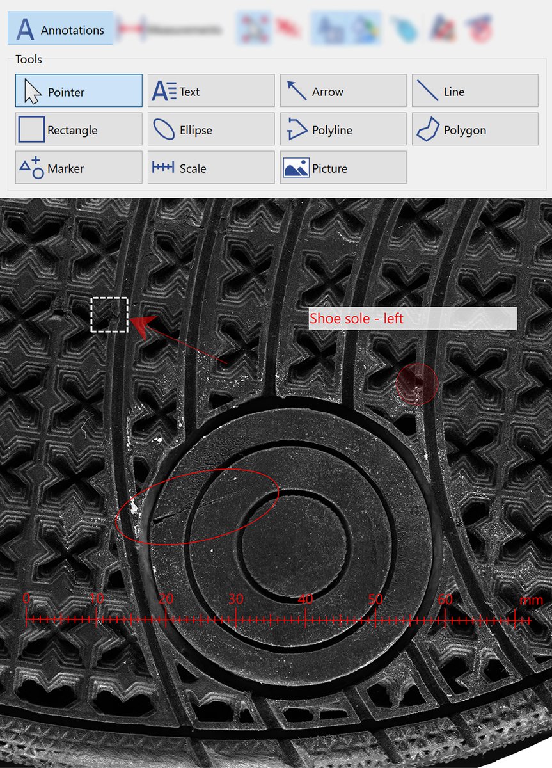552x768 pixels.
Task: Select the white dashed square annotation
Action: click(109, 315)
